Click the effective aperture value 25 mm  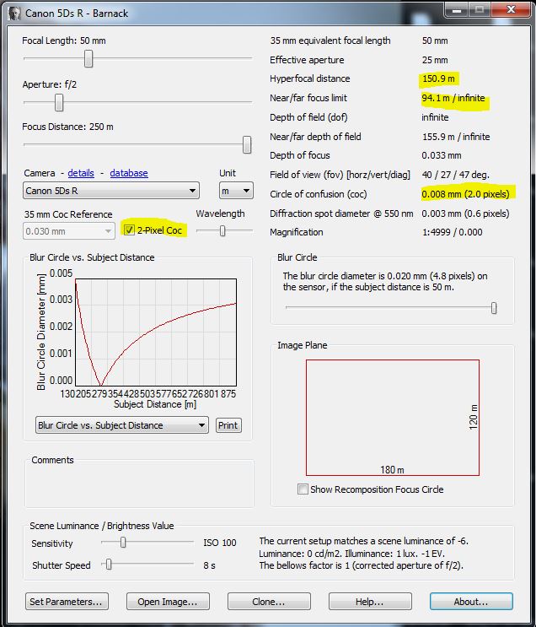[435, 60]
